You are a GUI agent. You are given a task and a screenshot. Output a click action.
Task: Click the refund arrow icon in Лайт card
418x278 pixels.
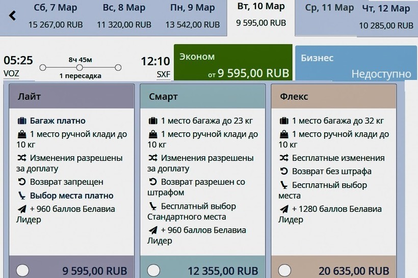tap(22, 182)
